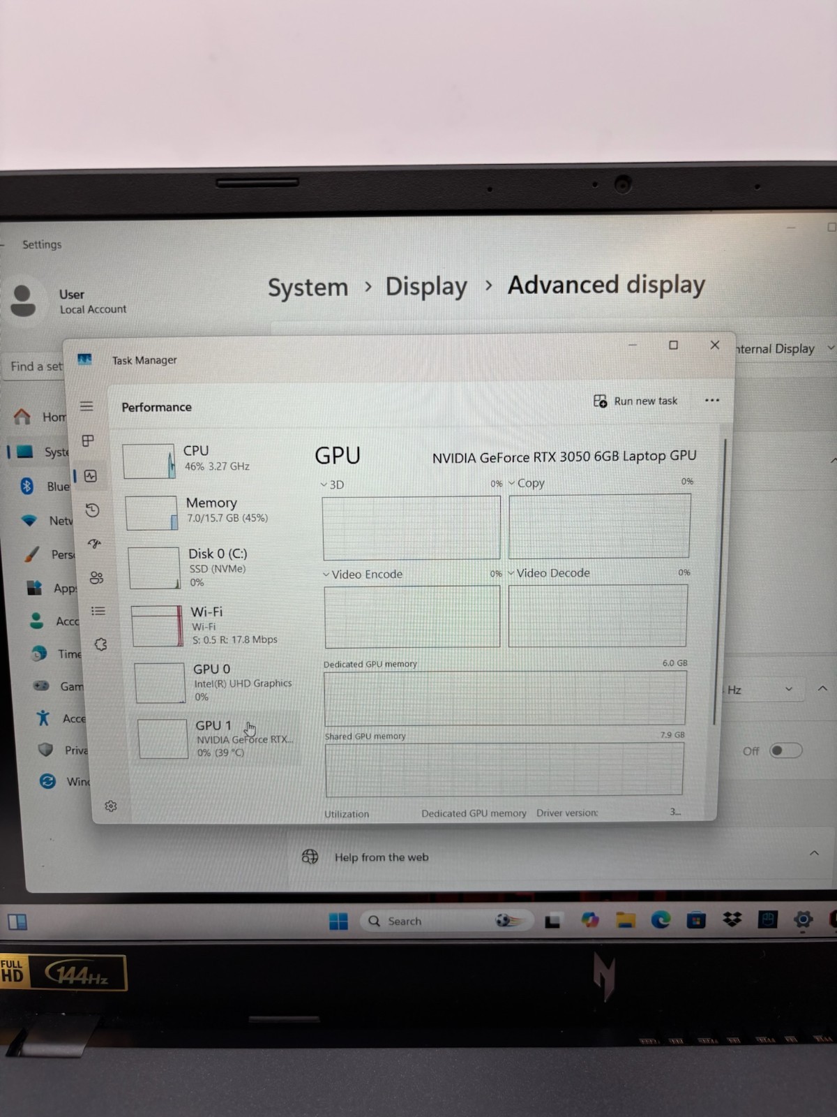Open the App history page icon

pyautogui.click(x=92, y=510)
